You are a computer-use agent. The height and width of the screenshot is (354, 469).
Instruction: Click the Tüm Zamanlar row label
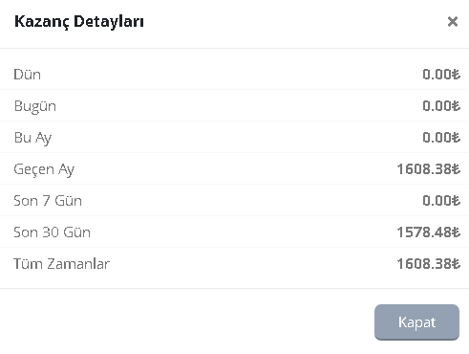61,264
